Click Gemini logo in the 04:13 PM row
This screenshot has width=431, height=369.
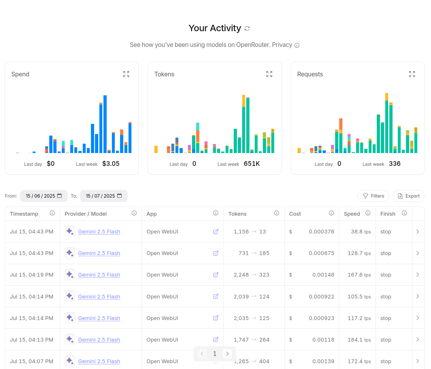70,339
